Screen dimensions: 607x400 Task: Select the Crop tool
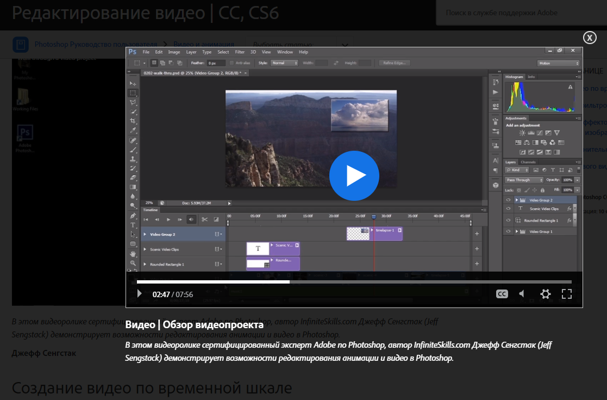point(133,121)
